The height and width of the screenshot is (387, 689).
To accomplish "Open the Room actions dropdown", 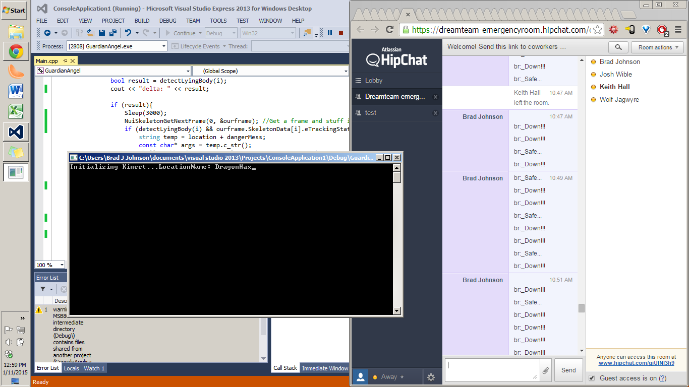I will pos(657,47).
